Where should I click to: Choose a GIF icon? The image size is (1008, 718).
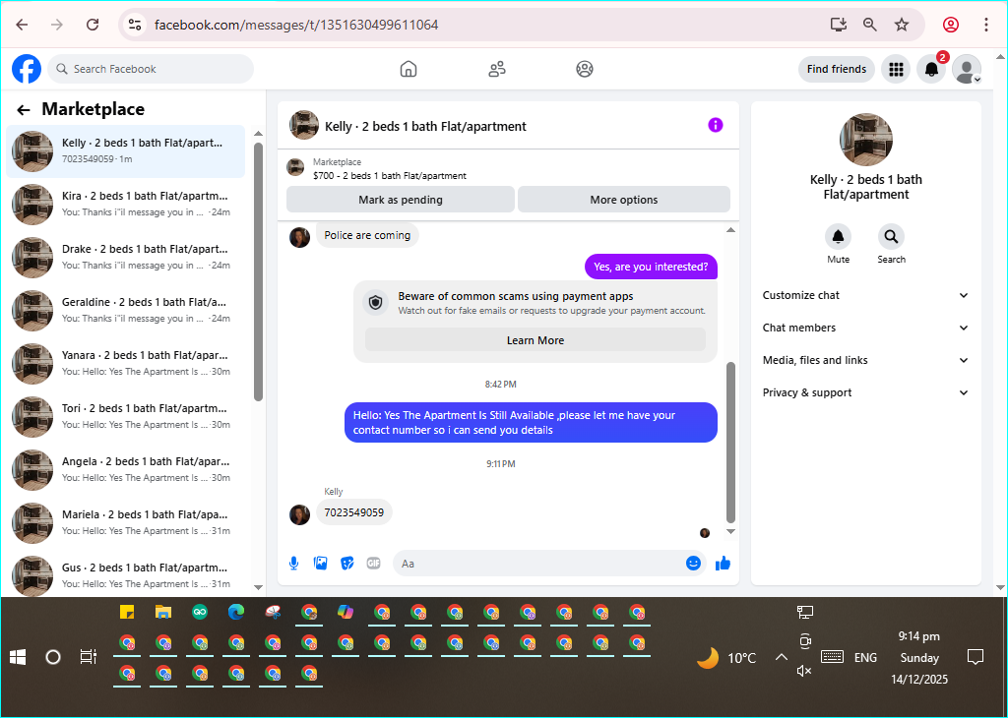click(373, 564)
